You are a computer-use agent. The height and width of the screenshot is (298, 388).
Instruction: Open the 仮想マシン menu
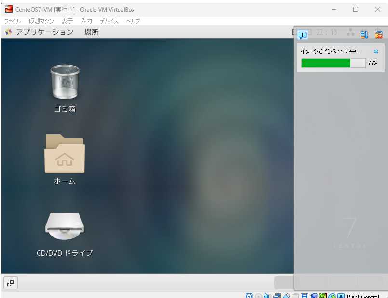(x=41, y=21)
